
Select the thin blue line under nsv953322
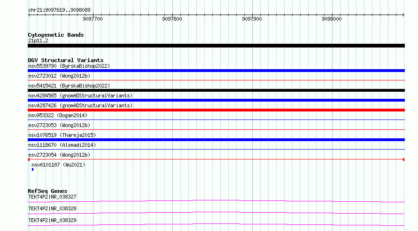click(216, 119)
